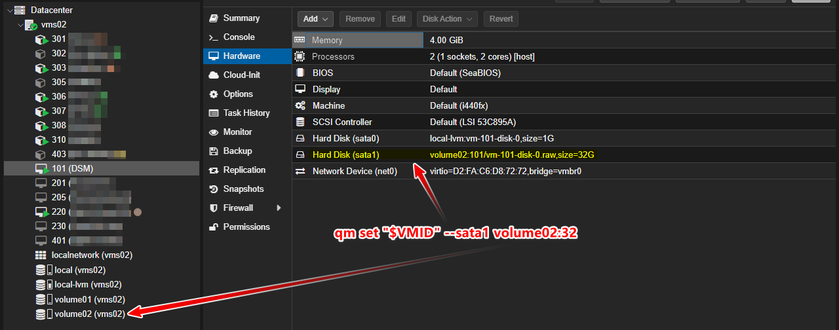Click the Monitor eye icon
839x330 pixels.
click(x=213, y=132)
